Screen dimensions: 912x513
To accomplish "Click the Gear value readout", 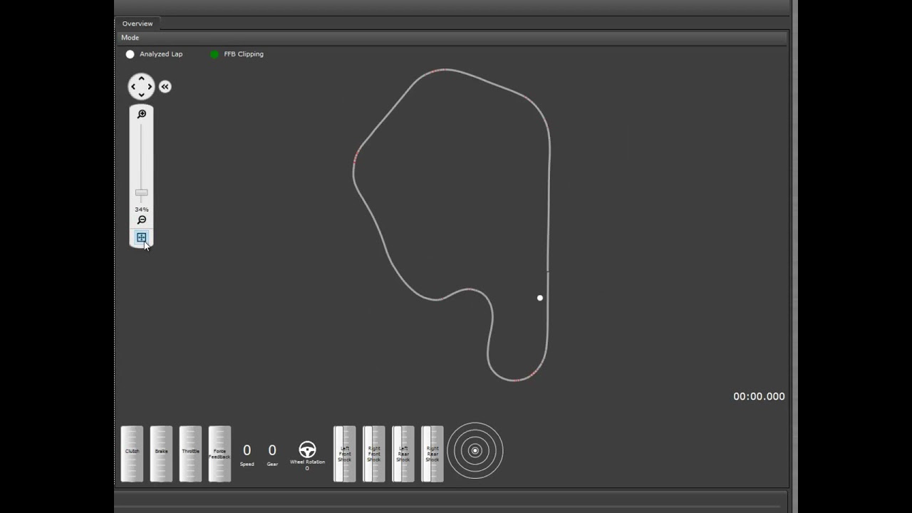I will click(272, 450).
